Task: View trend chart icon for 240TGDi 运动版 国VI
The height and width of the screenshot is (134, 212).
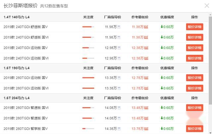Action: [x=146, y=58]
